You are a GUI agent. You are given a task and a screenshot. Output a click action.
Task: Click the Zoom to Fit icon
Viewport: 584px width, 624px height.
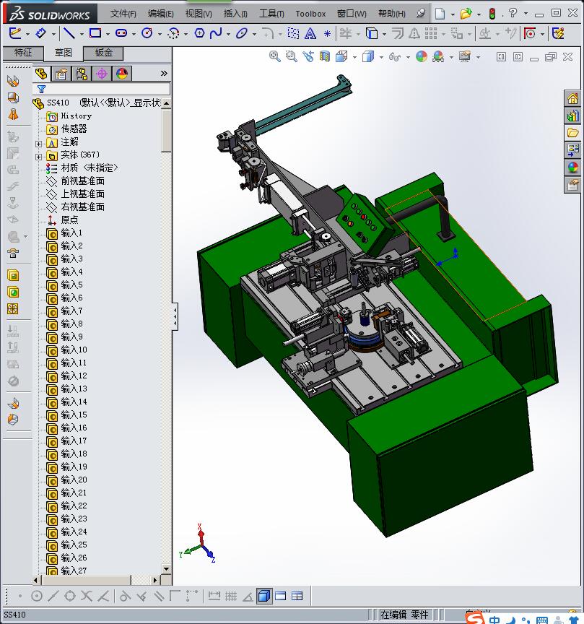click(274, 56)
